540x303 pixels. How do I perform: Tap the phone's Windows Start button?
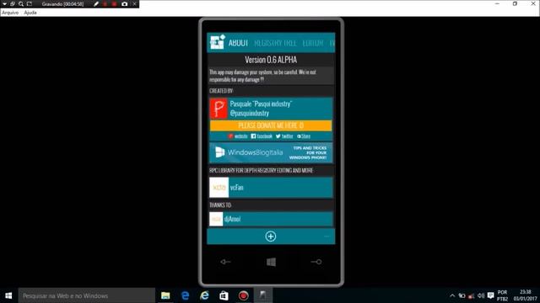(x=271, y=262)
